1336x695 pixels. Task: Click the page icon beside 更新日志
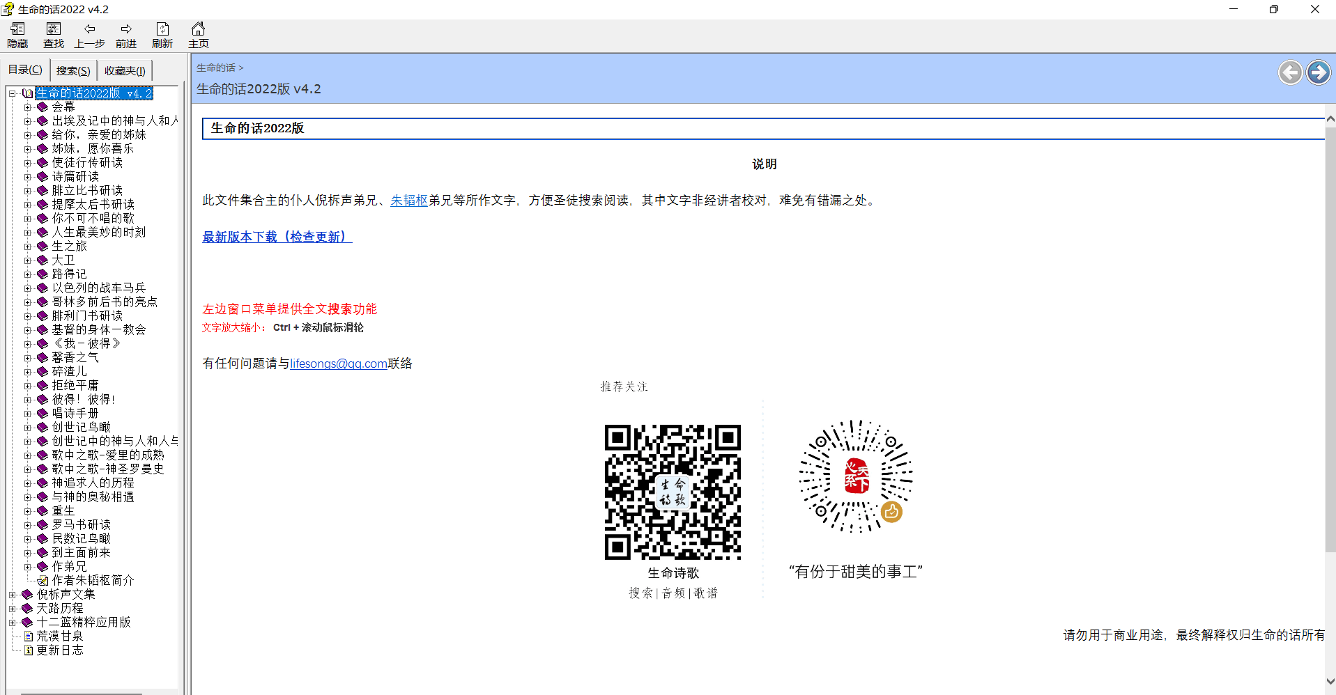(29, 650)
